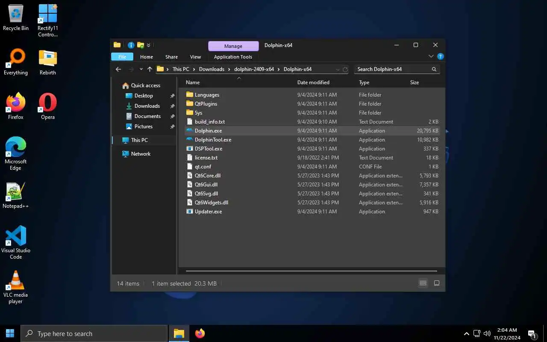Click the horizontal scrollbar in file list

tap(312, 271)
